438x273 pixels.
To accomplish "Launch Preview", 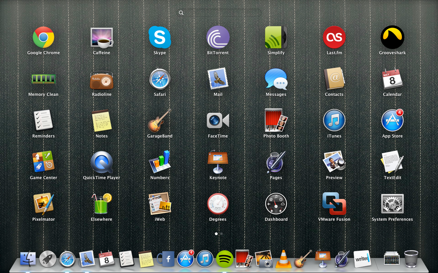I will point(334,162).
